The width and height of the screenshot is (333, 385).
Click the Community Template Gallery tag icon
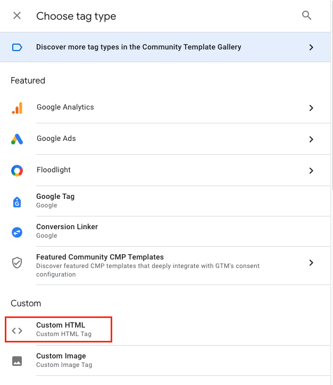click(x=17, y=47)
